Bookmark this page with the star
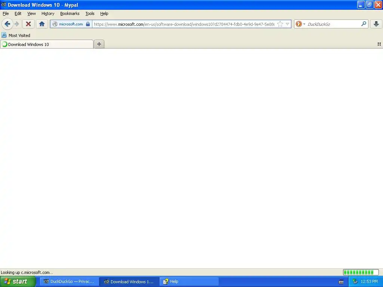 [280, 24]
